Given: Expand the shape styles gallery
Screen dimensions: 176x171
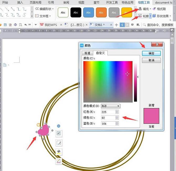Looking at the screenshot, I should pos(136,12).
